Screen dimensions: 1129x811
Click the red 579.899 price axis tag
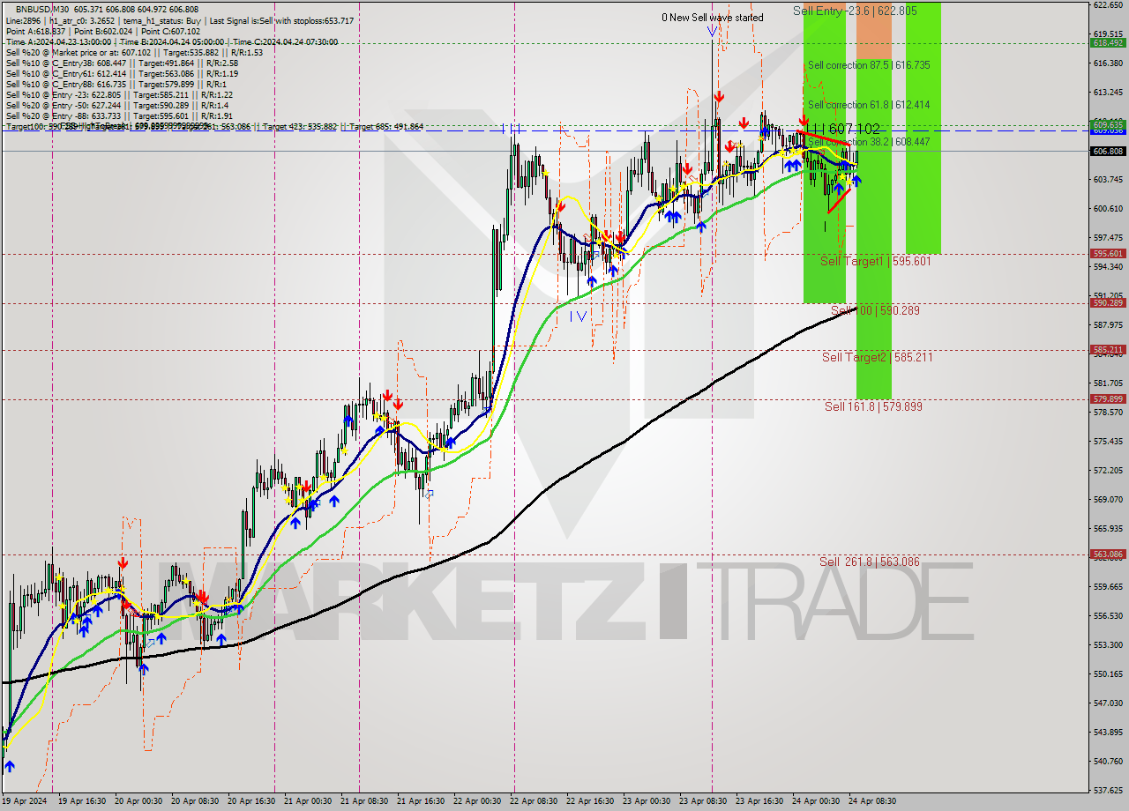(x=1108, y=398)
